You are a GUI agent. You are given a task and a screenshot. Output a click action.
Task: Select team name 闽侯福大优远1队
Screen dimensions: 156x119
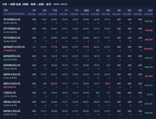coord(12,102)
